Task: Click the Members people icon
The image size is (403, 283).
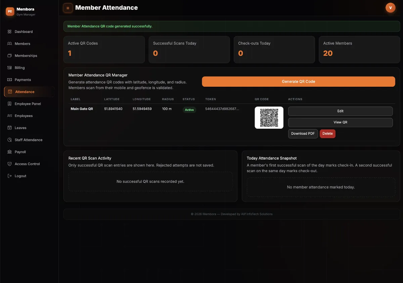Action: click(x=9, y=44)
